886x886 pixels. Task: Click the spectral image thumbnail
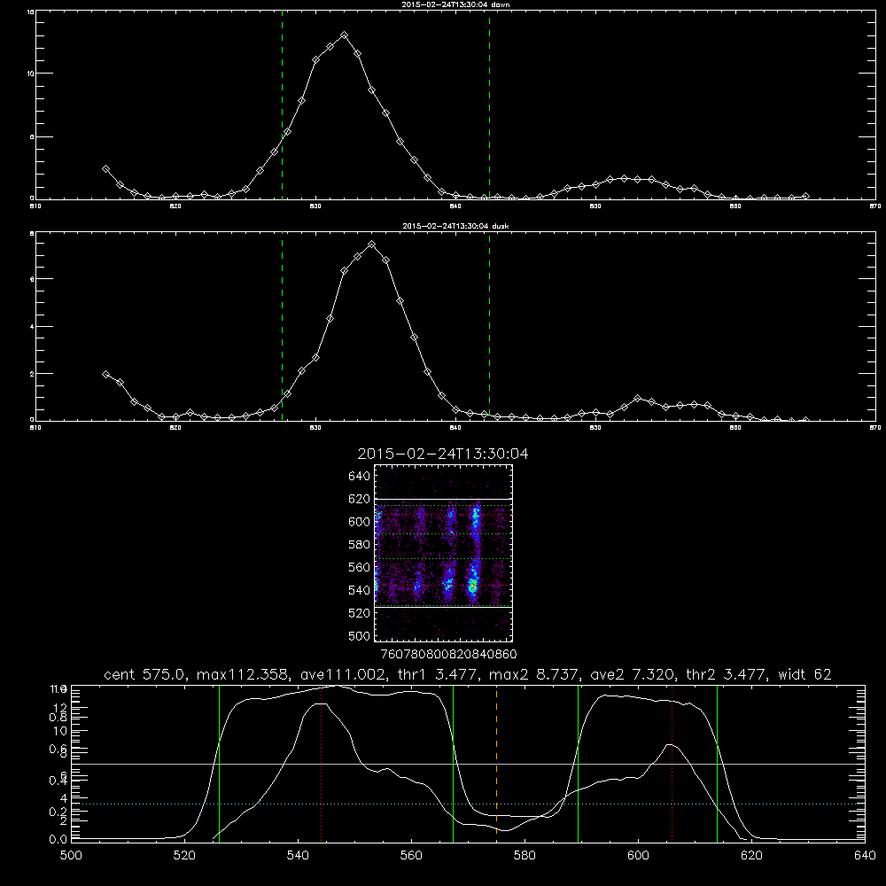click(443, 553)
